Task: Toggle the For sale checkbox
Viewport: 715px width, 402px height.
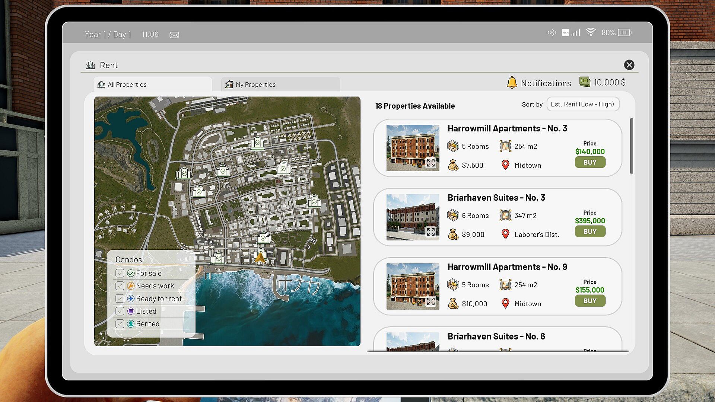Action: coord(120,273)
